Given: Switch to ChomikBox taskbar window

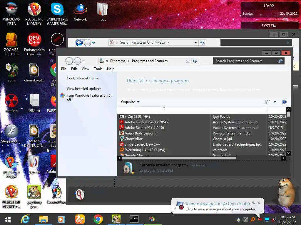Looking at the screenshot, I should click(116, 219).
